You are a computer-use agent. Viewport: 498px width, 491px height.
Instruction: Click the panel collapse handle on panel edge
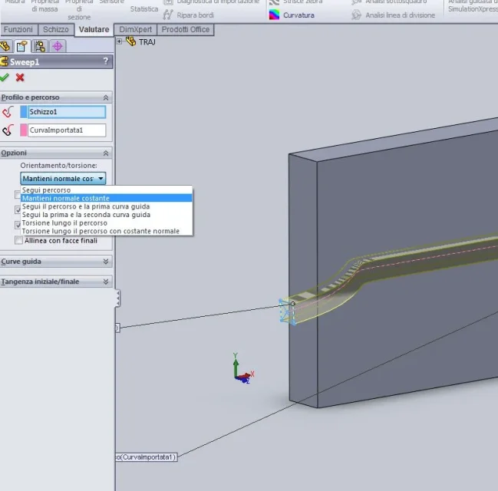[118, 298]
